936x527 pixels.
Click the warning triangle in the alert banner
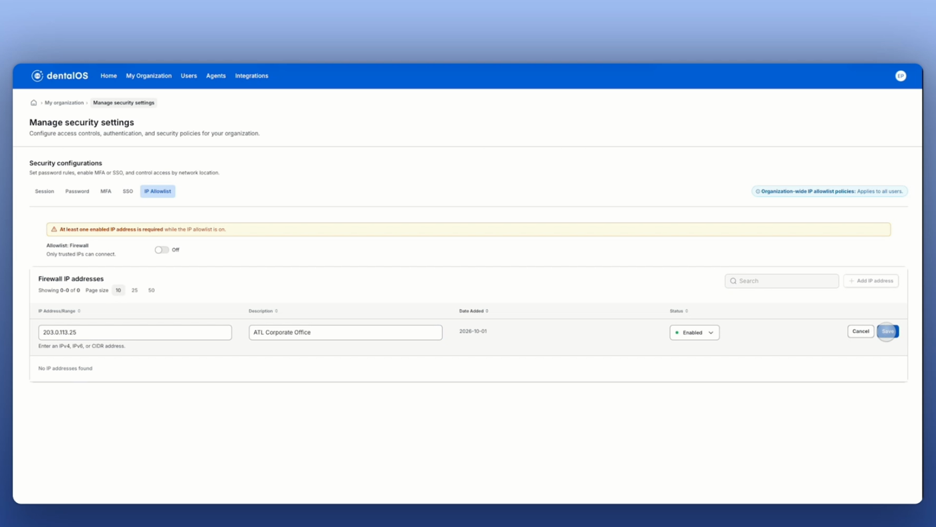click(54, 229)
